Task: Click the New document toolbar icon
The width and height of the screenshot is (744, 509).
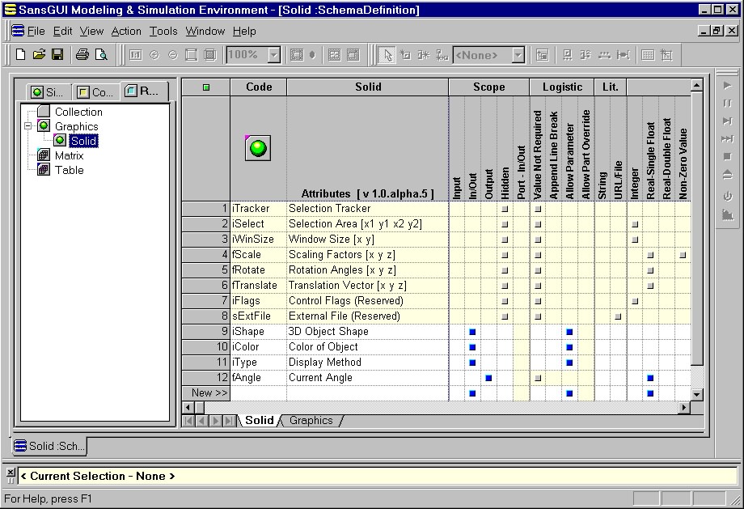Action: pyautogui.click(x=21, y=55)
